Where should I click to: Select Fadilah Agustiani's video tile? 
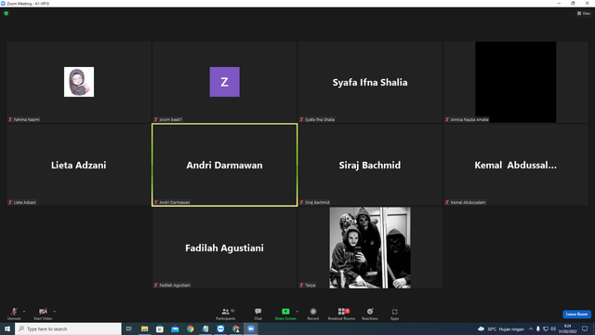[225, 248]
